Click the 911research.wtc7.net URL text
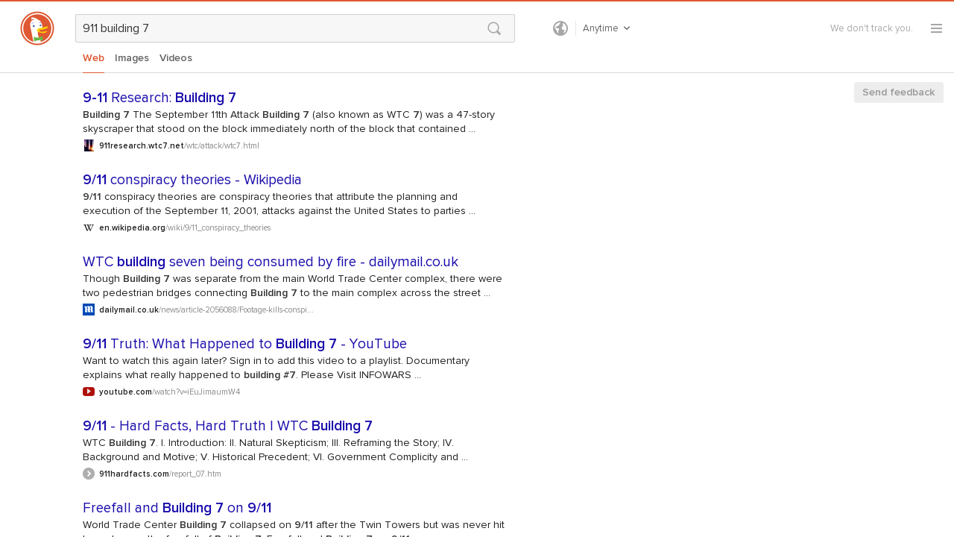This screenshot has width=954, height=537. (x=179, y=145)
